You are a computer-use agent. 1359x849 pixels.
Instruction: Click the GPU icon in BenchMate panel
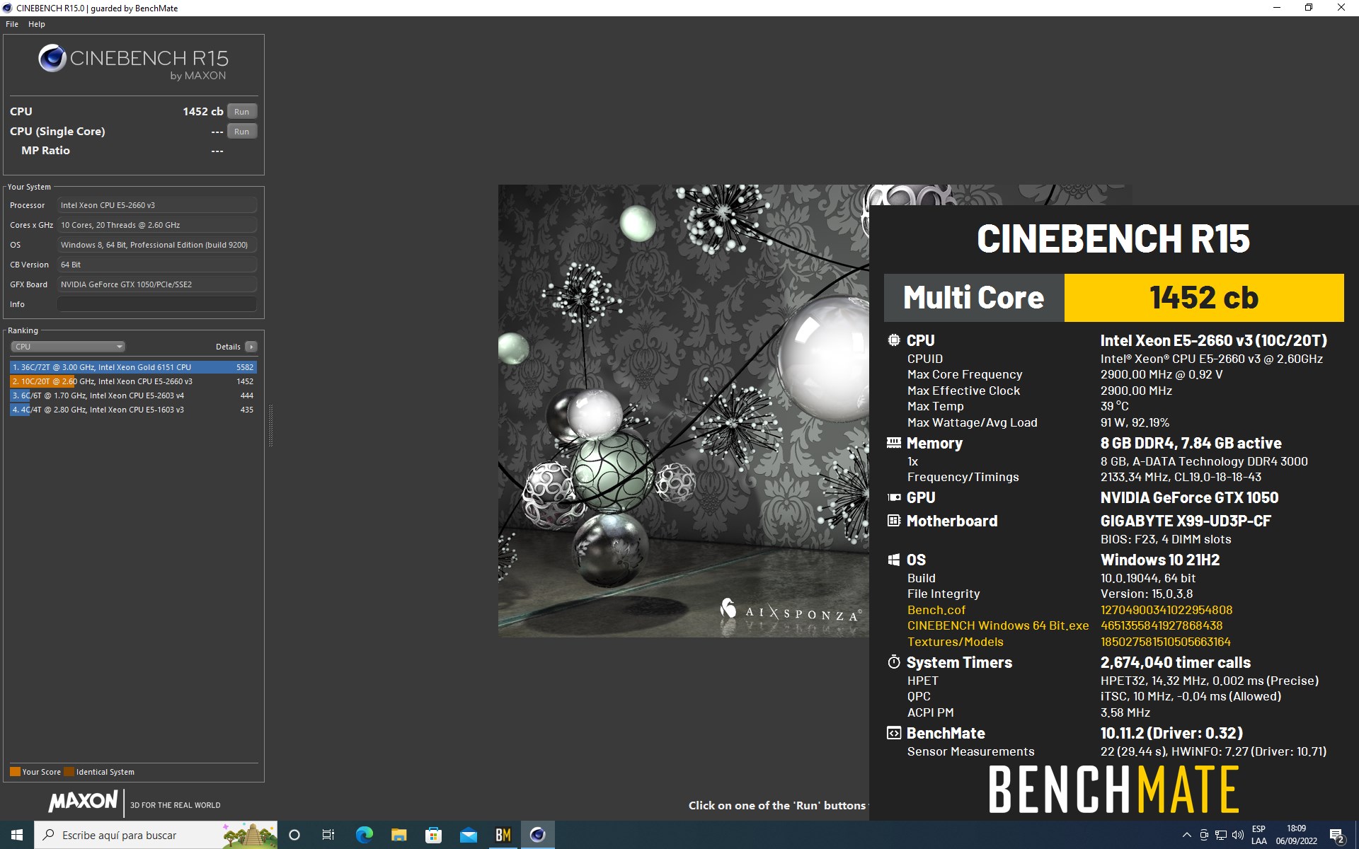[894, 497]
